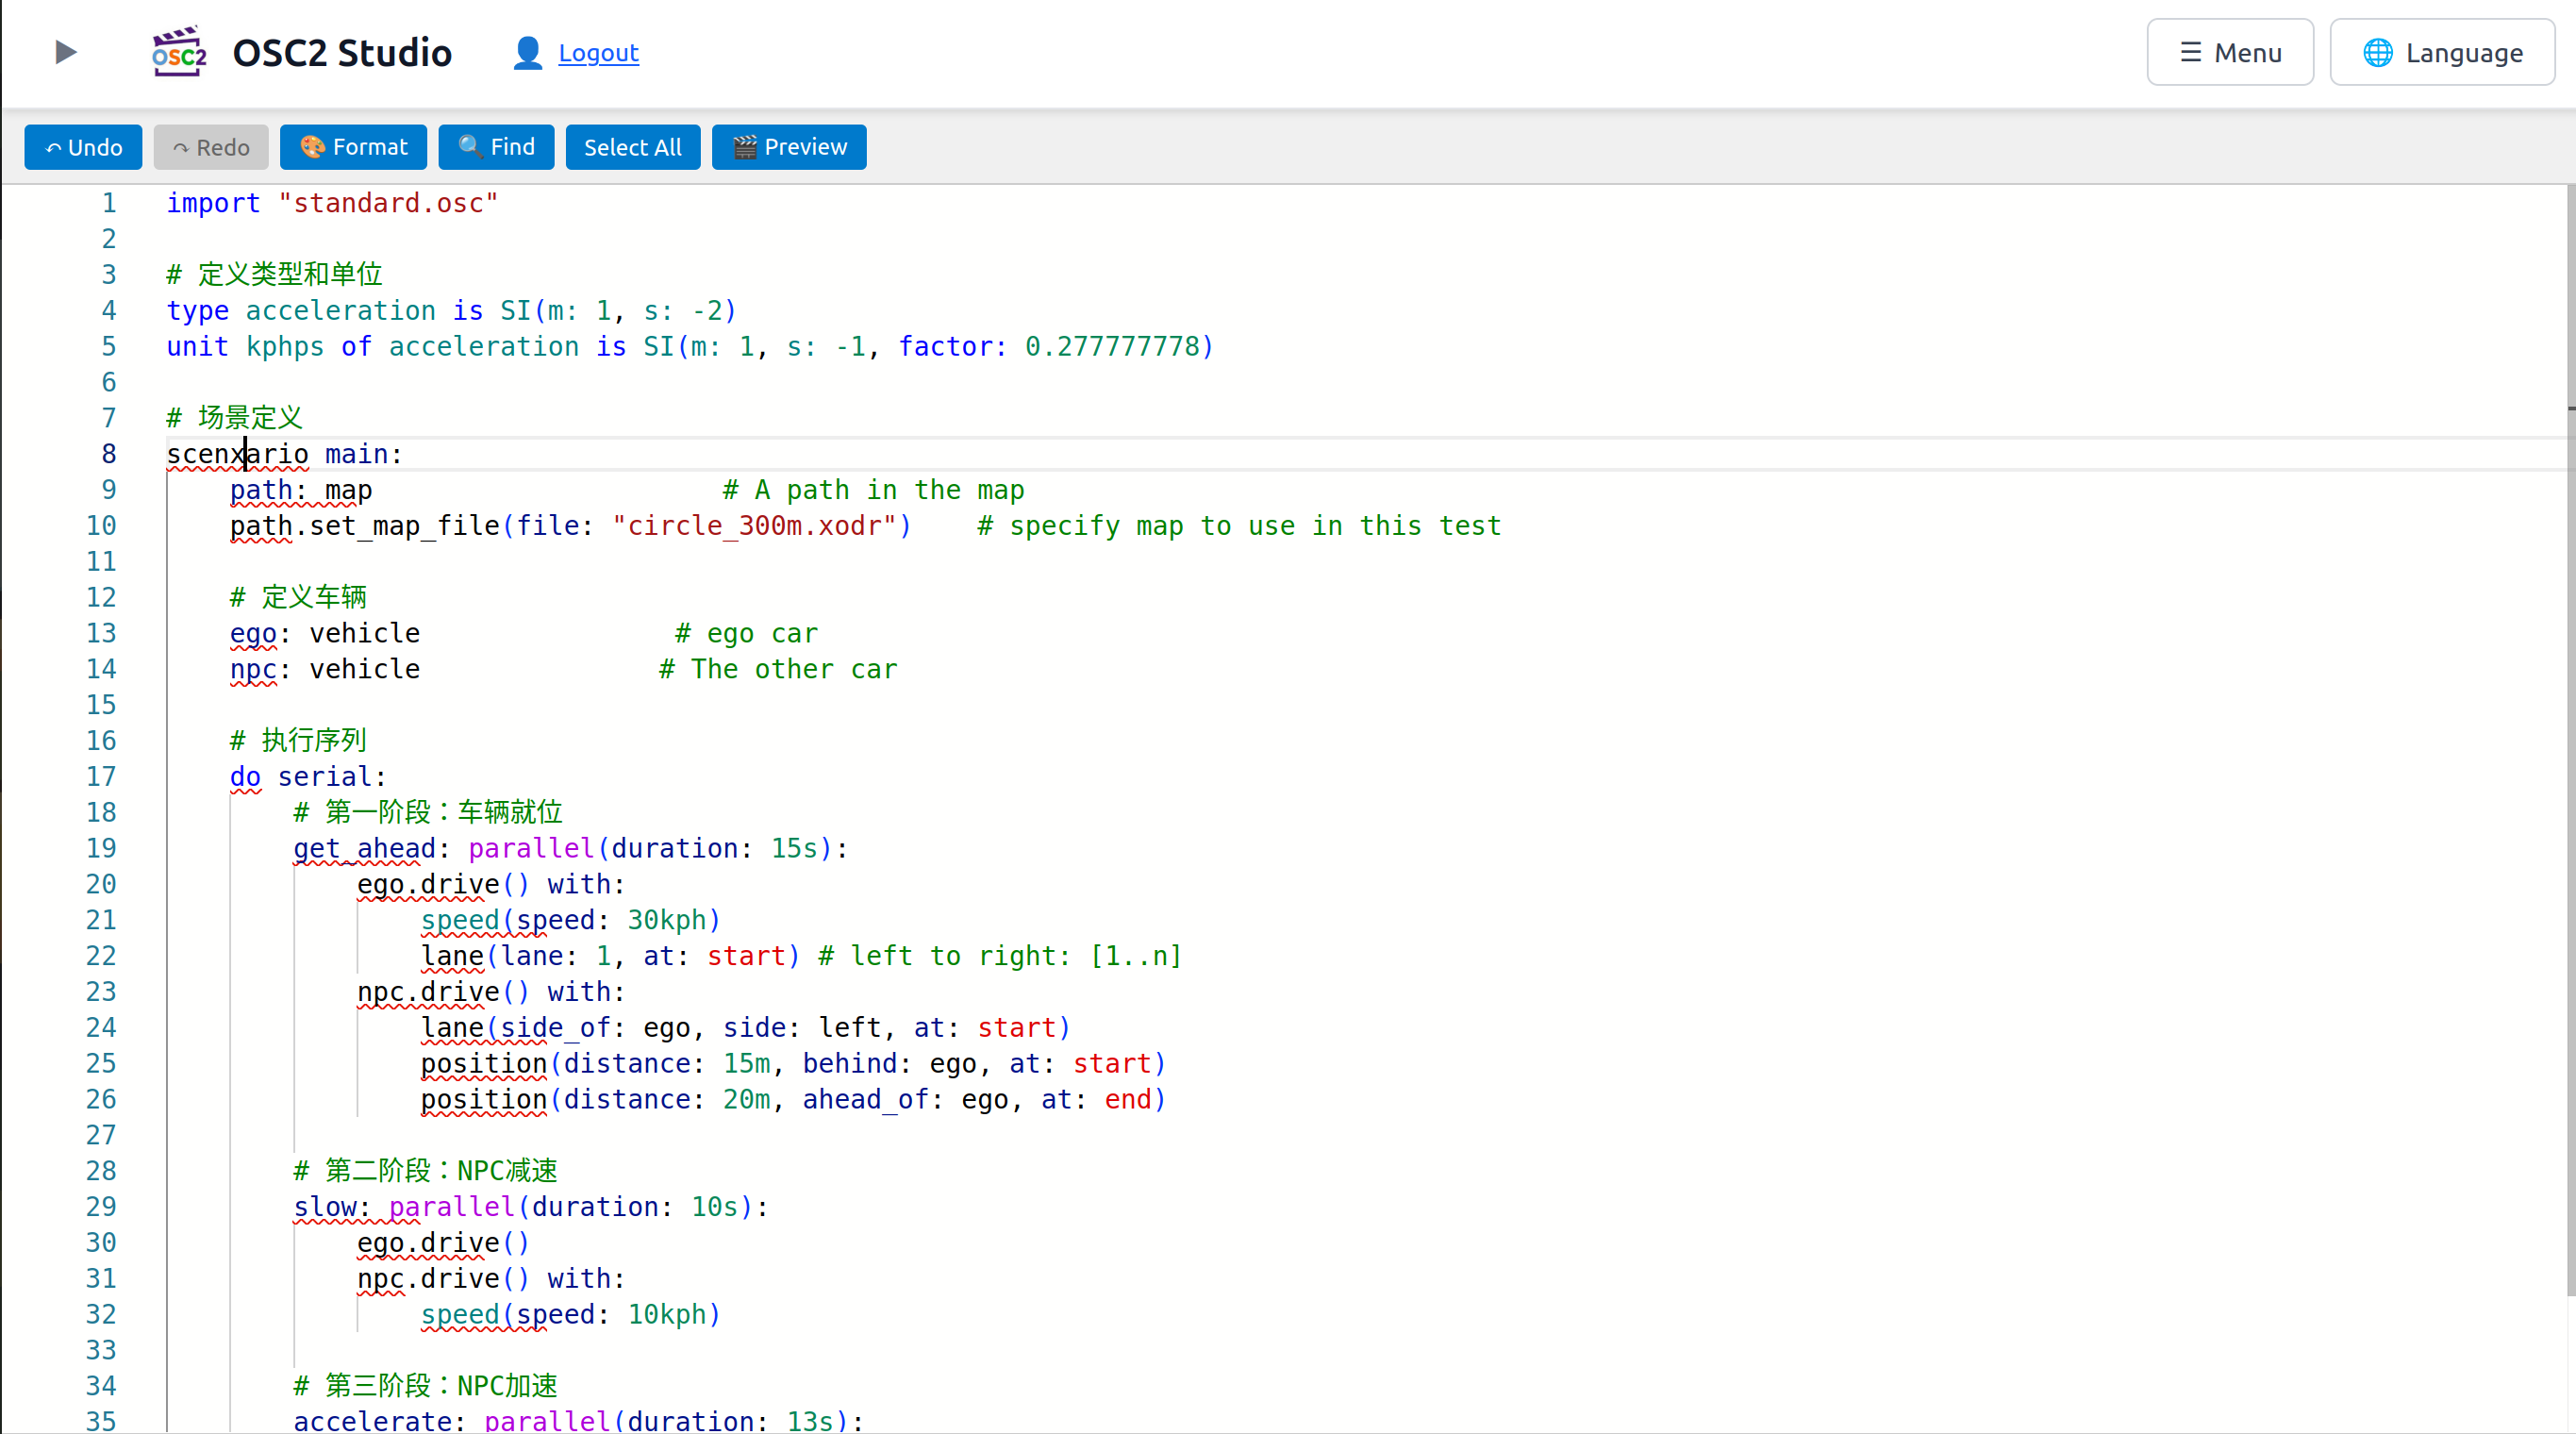The height and width of the screenshot is (1434, 2576).
Task: Click line number 8 in the gutter
Action: 108,454
